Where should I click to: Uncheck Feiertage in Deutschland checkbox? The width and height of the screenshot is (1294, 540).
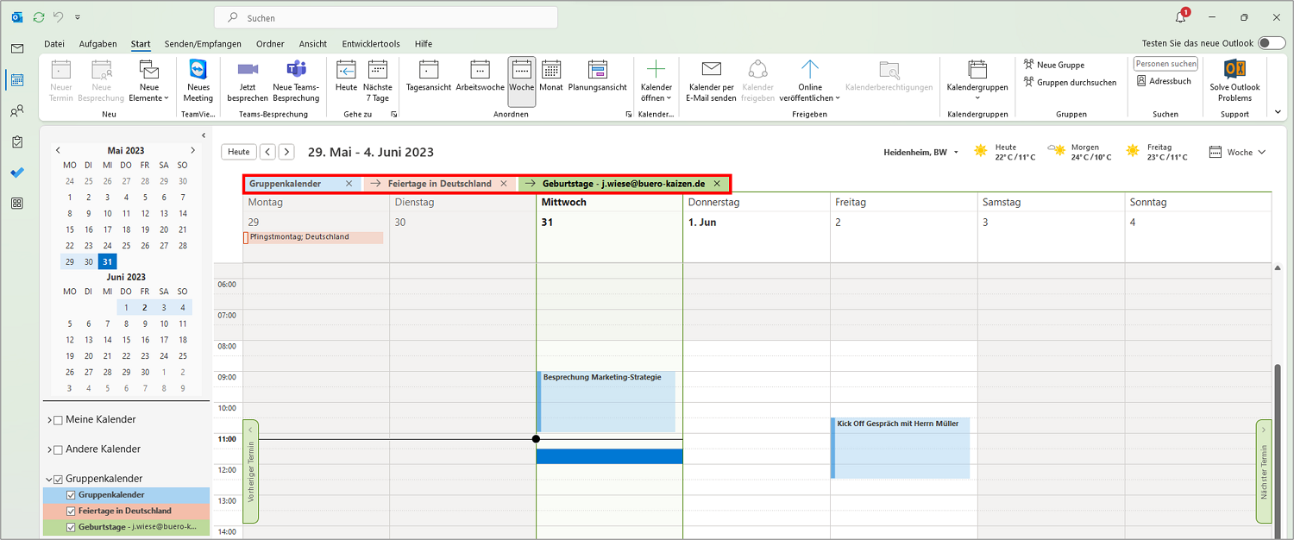point(72,511)
